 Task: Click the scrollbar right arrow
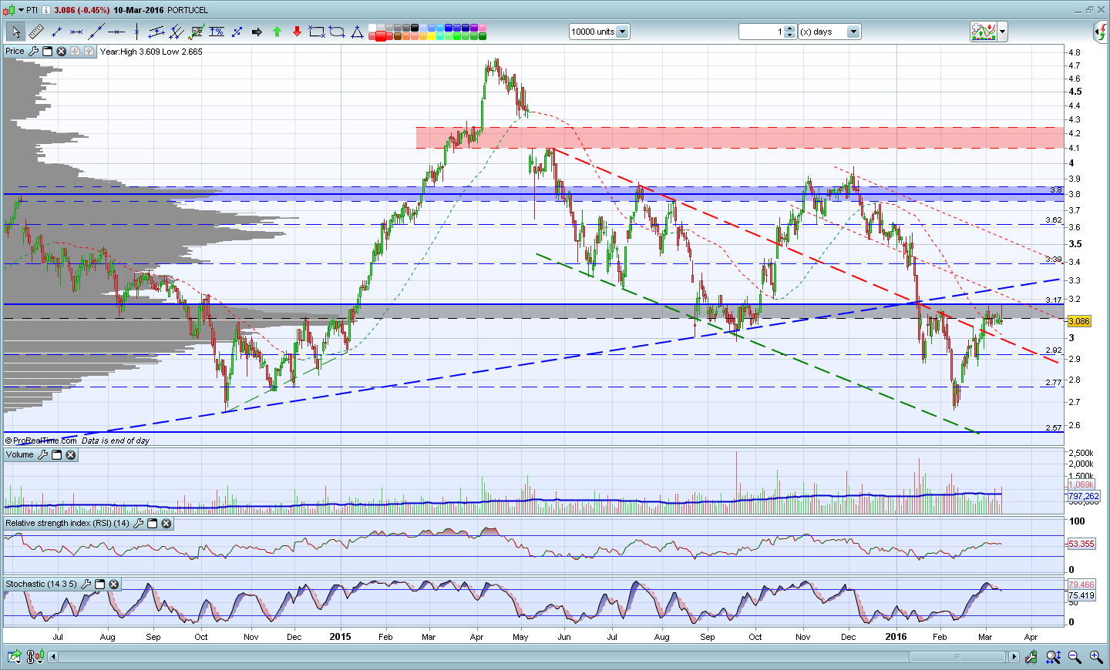[x=1014, y=657]
